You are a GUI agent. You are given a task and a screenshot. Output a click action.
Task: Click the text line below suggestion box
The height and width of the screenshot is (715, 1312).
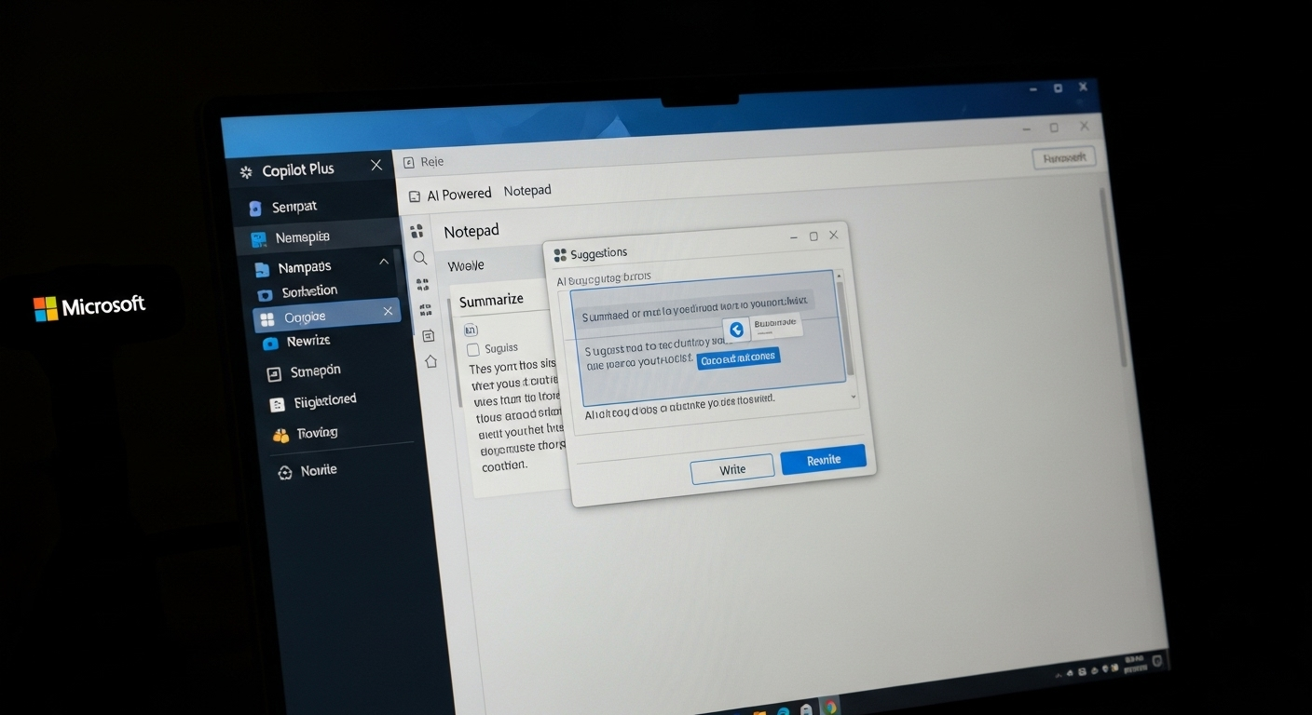680,406
